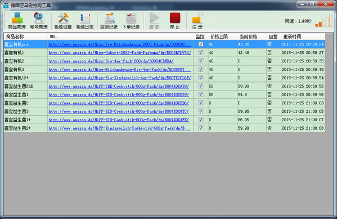Open 商品管理 product management
Image resolution: width=337 pixels, height=219 pixels.
[17, 21]
